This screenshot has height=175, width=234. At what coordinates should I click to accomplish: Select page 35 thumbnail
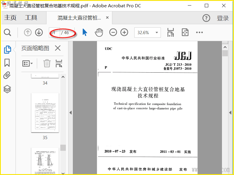click(x=45, y=113)
